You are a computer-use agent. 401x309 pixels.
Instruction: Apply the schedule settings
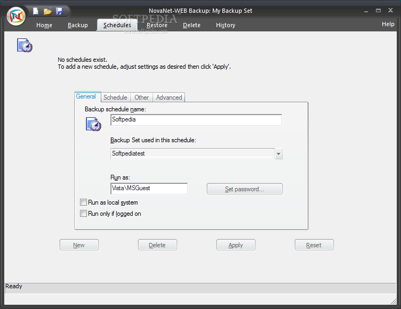click(236, 245)
